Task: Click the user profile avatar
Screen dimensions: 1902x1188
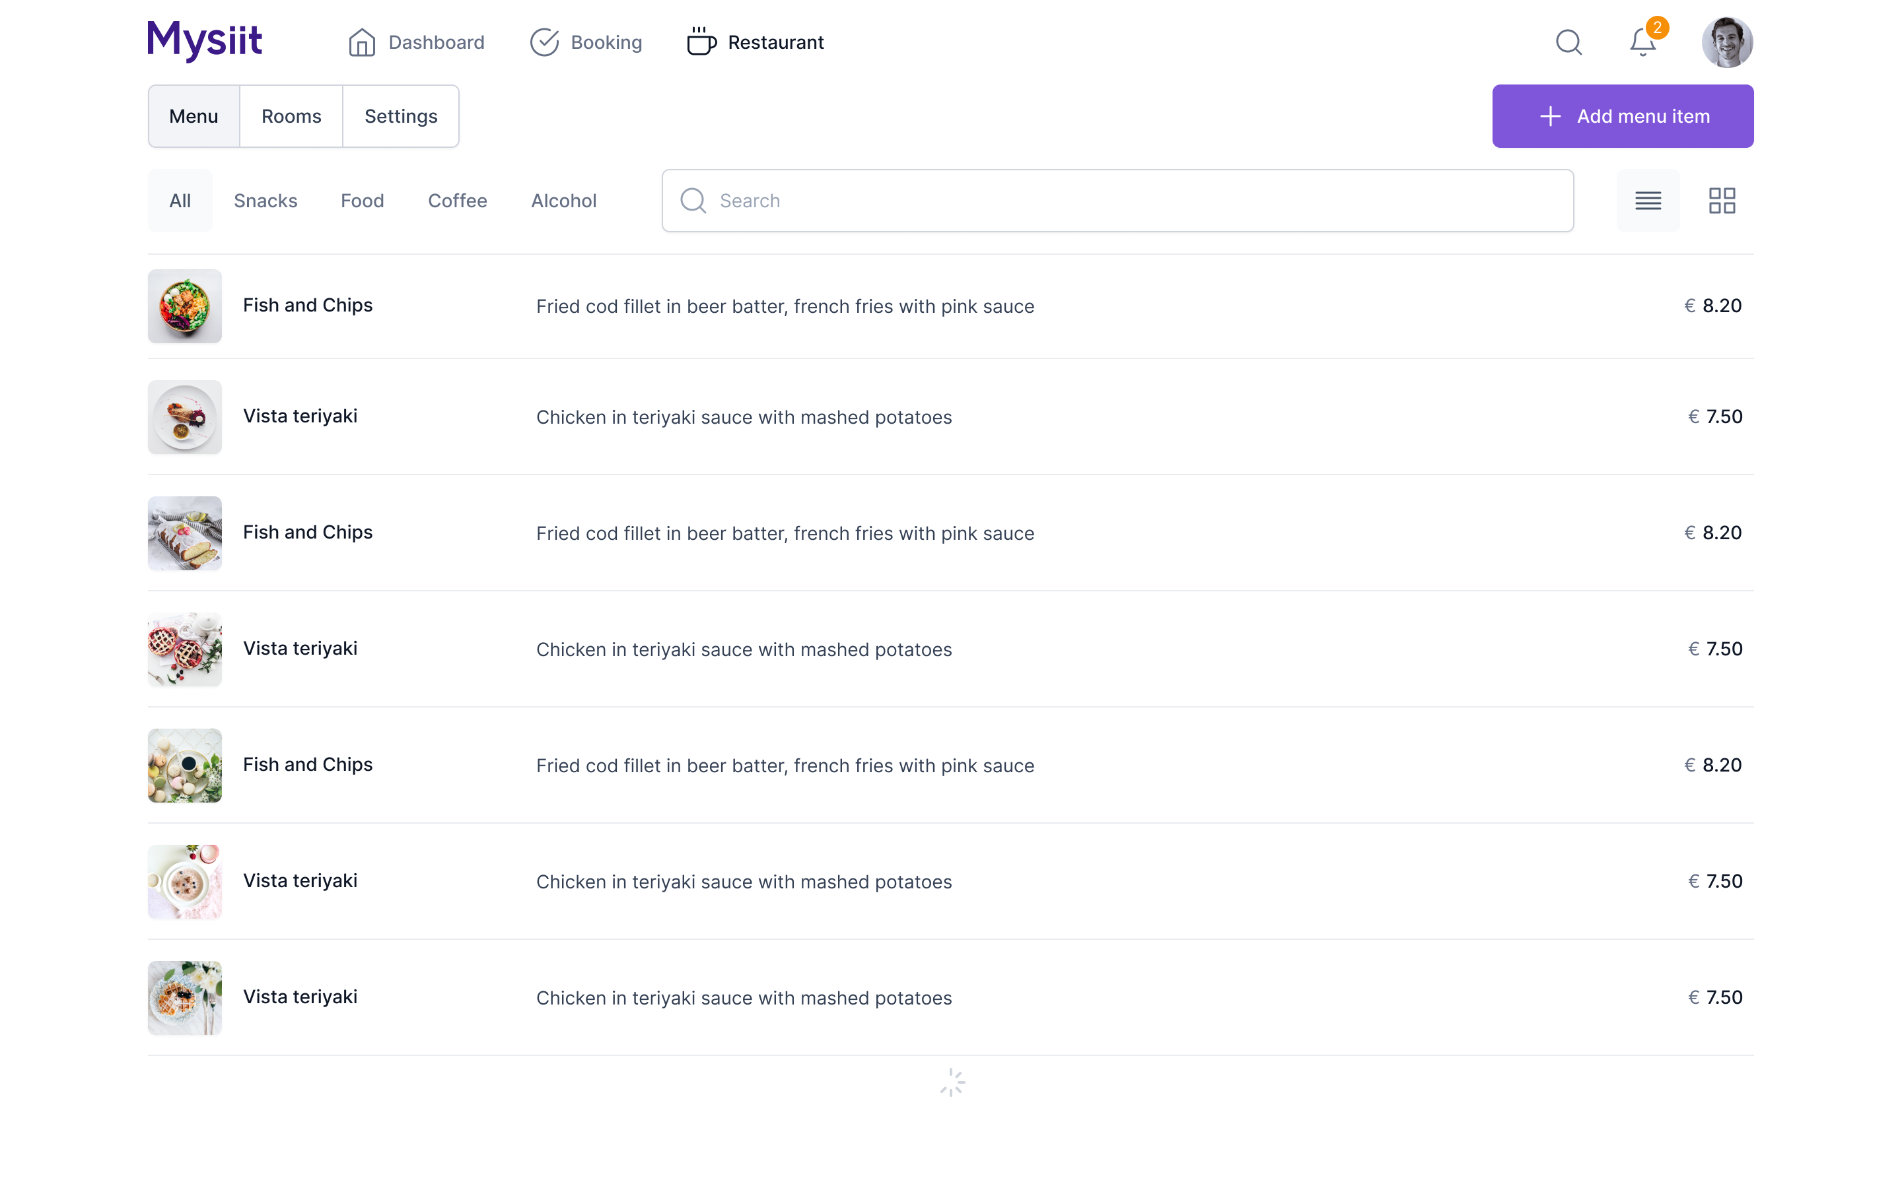Action: pyautogui.click(x=1727, y=42)
